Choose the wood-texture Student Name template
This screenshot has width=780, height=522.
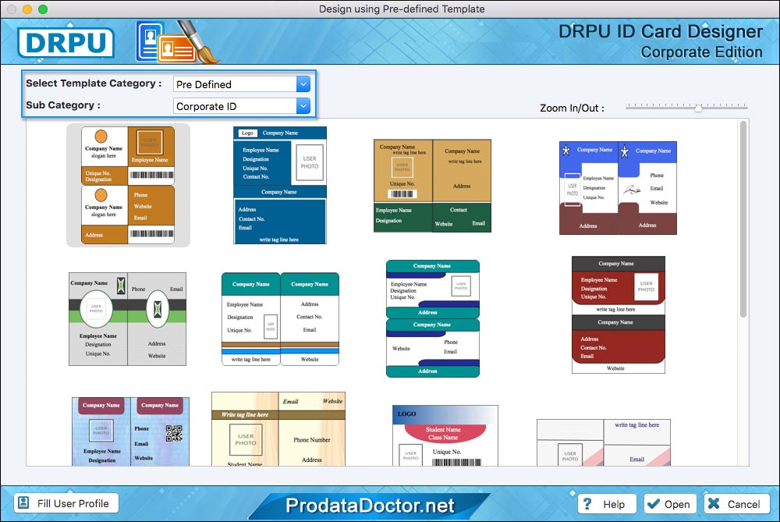278,429
